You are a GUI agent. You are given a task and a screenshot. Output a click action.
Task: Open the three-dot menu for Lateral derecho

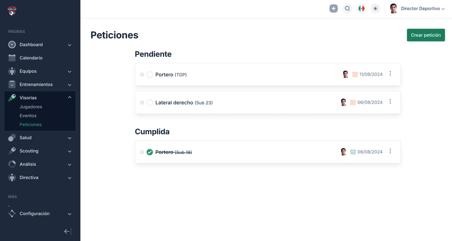coord(390,102)
